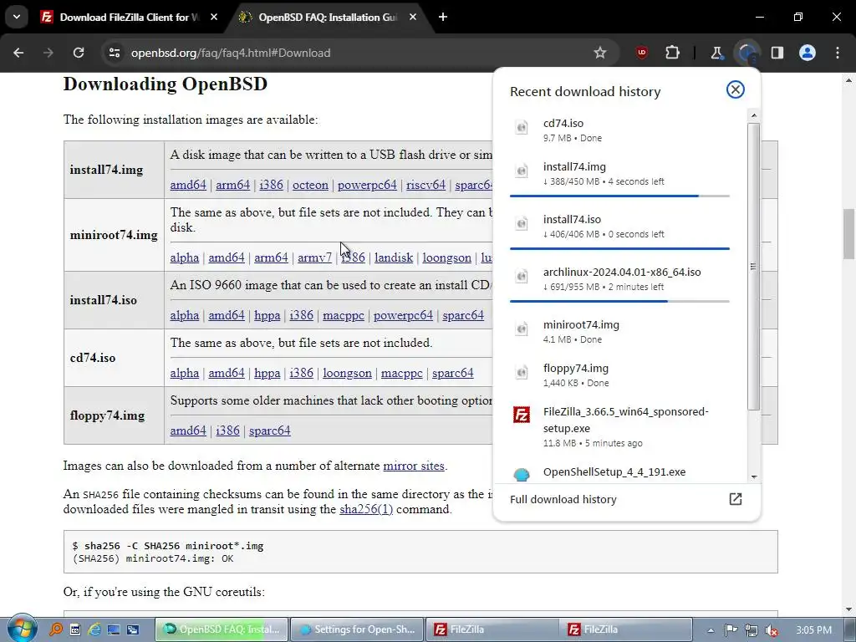856x642 pixels.
Task: Click the cd74.iso file icon in downloads
Action: coord(522,128)
